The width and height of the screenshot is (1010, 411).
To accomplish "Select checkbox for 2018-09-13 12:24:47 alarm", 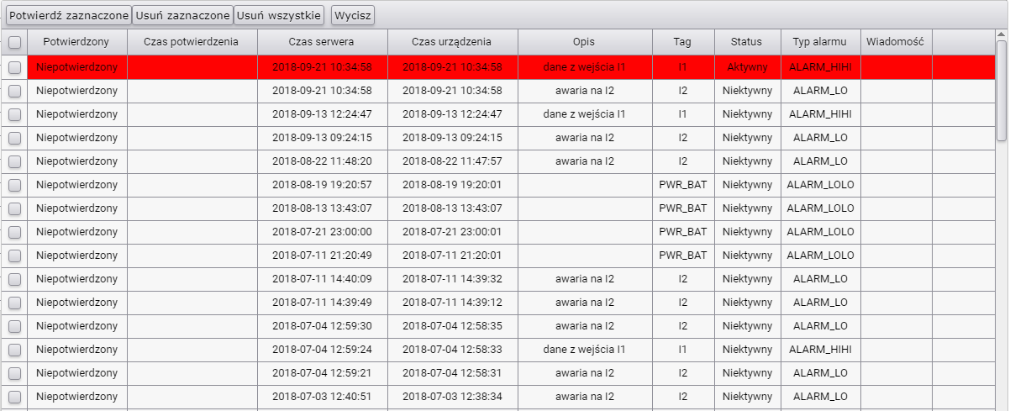I will (14, 114).
